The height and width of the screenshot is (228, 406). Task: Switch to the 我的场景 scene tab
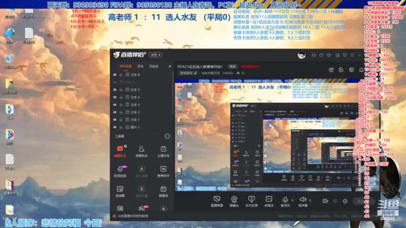(x=125, y=66)
